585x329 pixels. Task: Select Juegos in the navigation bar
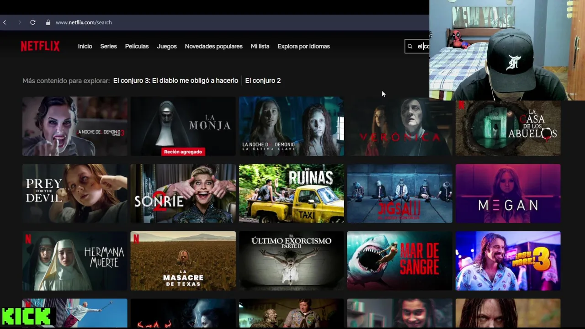[x=167, y=46]
